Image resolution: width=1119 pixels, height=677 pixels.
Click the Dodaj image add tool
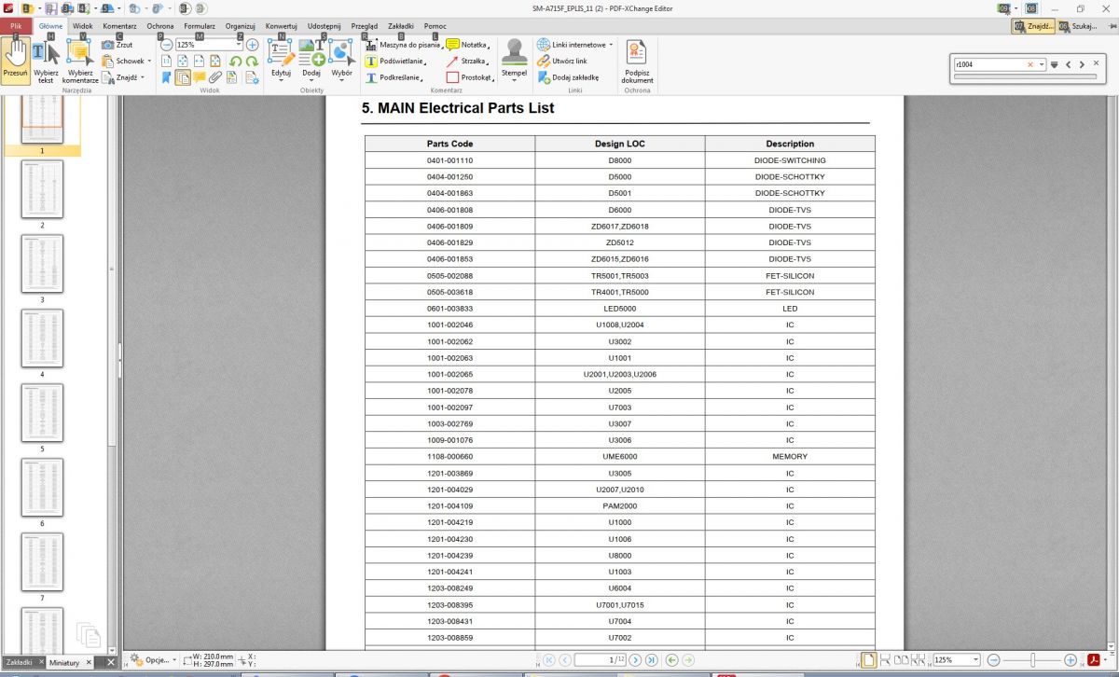point(311,60)
